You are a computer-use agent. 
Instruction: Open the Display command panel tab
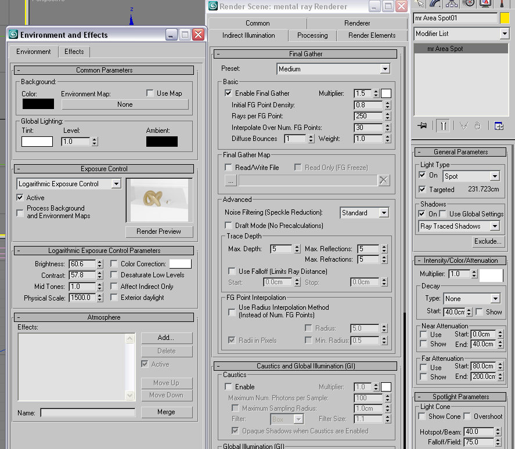(x=485, y=3)
